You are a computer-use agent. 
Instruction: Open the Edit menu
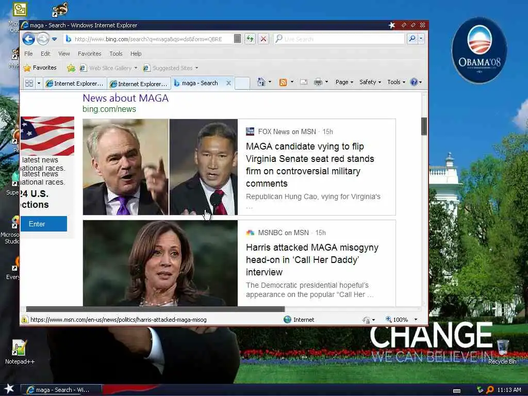45,54
